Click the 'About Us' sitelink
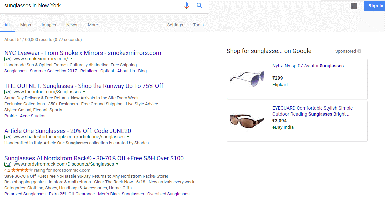Screen dimensions: 385x204 point(126,71)
